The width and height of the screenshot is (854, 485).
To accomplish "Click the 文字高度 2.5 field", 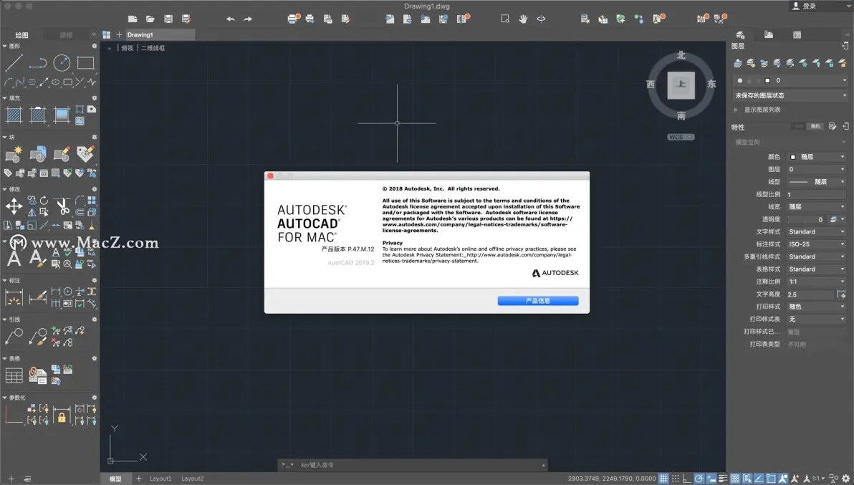I will [x=810, y=294].
